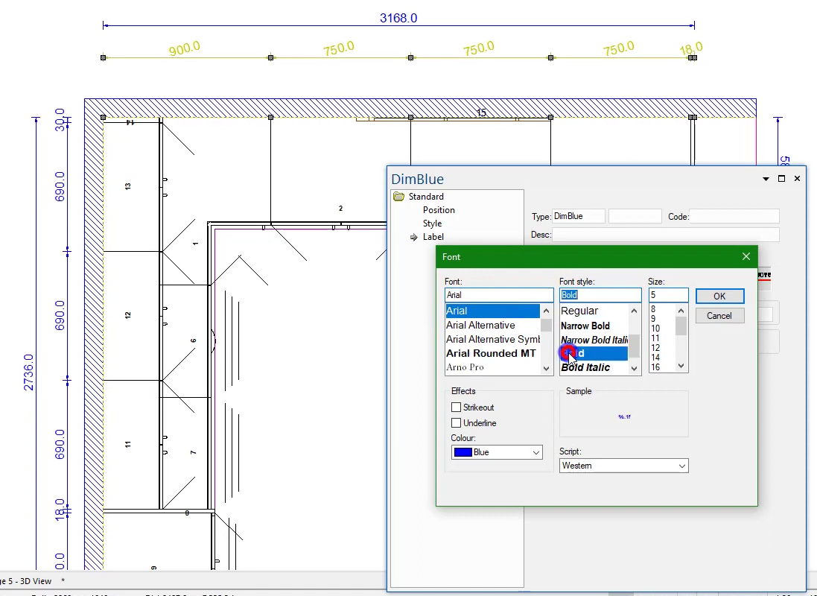Open the Script dropdown showing Western
Image resolution: width=817 pixels, height=596 pixels.
[x=623, y=466]
